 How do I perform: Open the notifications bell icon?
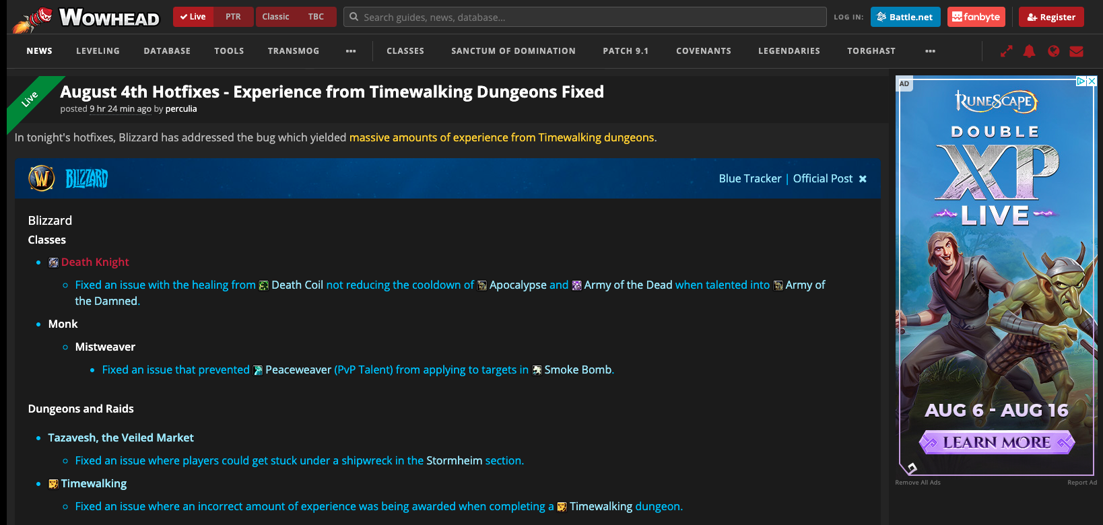pyautogui.click(x=1030, y=51)
